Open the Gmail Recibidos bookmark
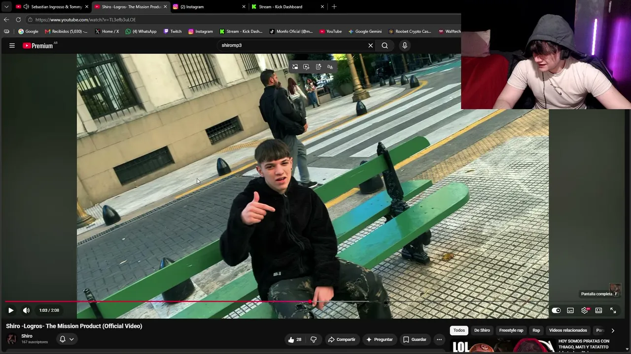 [66, 31]
